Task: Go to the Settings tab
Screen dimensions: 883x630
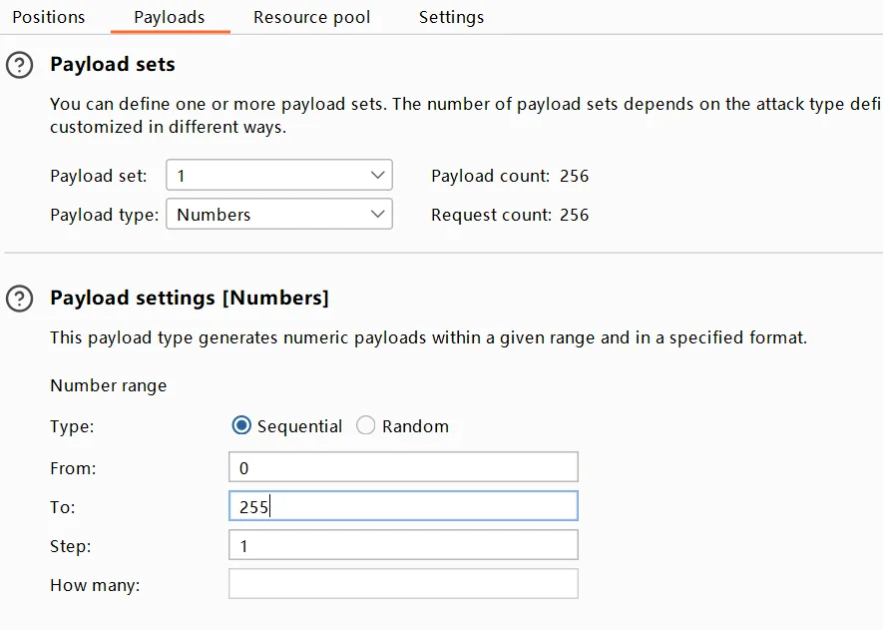Action: coord(451,18)
